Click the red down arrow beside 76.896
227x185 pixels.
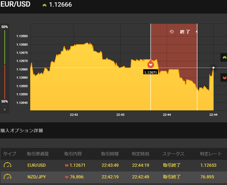coord(67,177)
